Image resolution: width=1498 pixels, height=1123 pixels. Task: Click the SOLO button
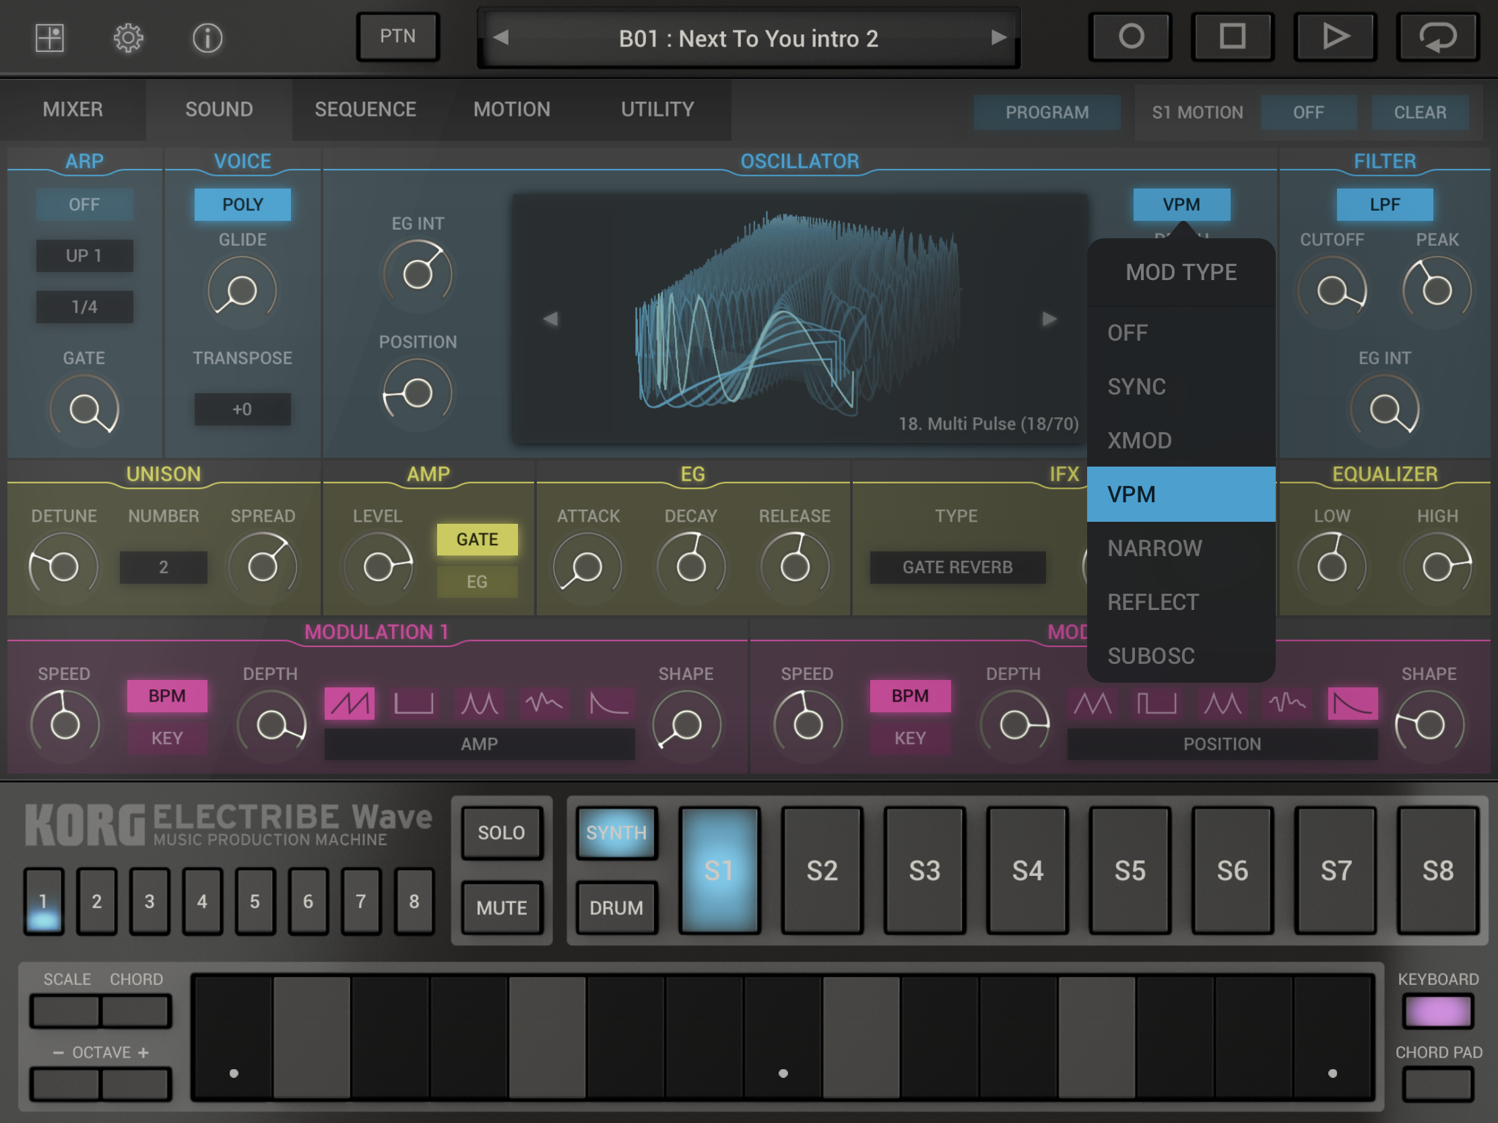coord(501,833)
